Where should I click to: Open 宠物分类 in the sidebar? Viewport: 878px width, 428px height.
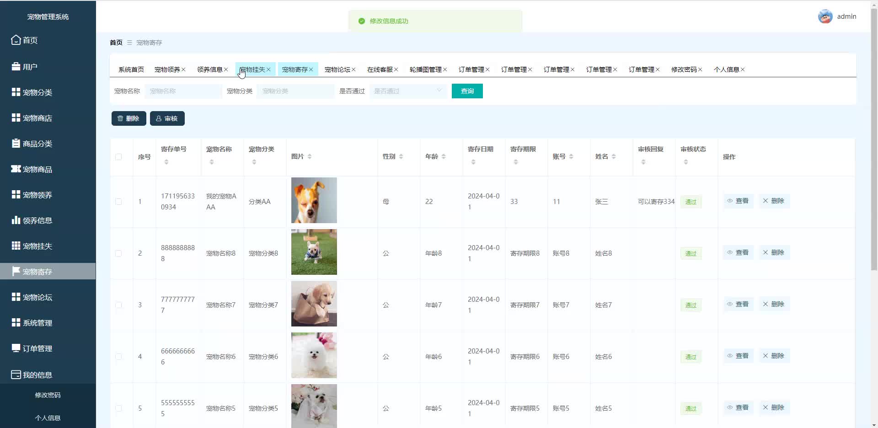[48, 92]
